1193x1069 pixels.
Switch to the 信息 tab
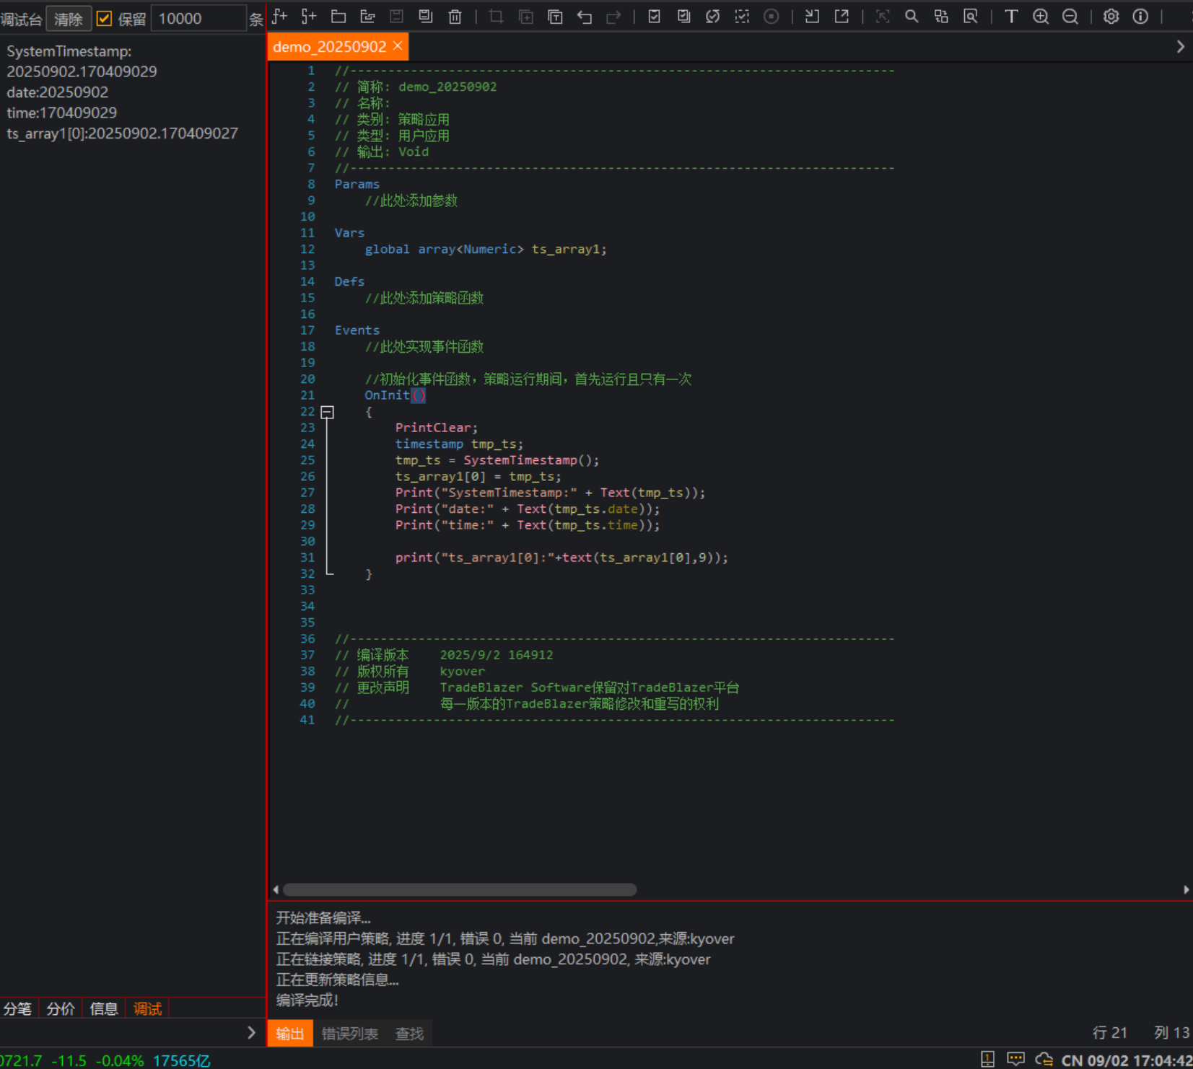click(x=104, y=1008)
